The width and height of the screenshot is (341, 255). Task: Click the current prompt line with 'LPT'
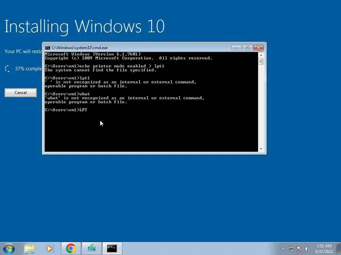(x=66, y=110)
